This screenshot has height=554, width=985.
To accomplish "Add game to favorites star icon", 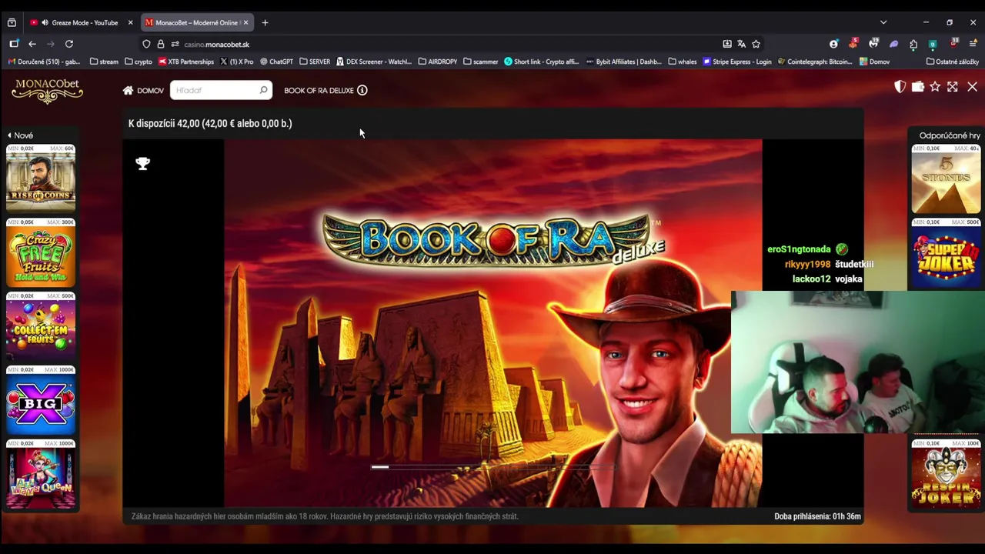I will (x=935, y=87).
